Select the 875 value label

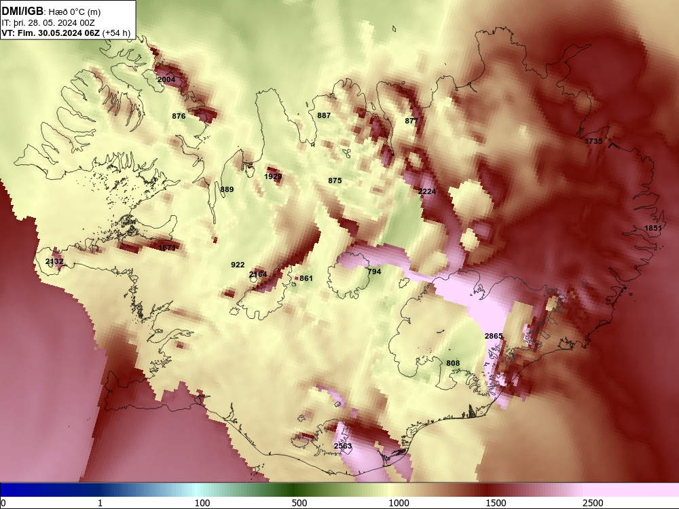[335, 181]
